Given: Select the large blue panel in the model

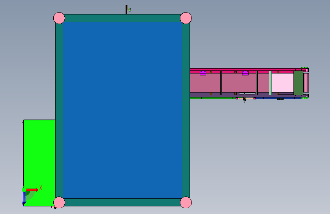Looking at the screenshot, I should coord(123,110).
